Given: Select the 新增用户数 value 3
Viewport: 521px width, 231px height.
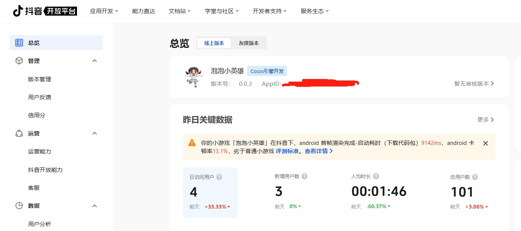Looking at the screenshot, I should 278,191.
